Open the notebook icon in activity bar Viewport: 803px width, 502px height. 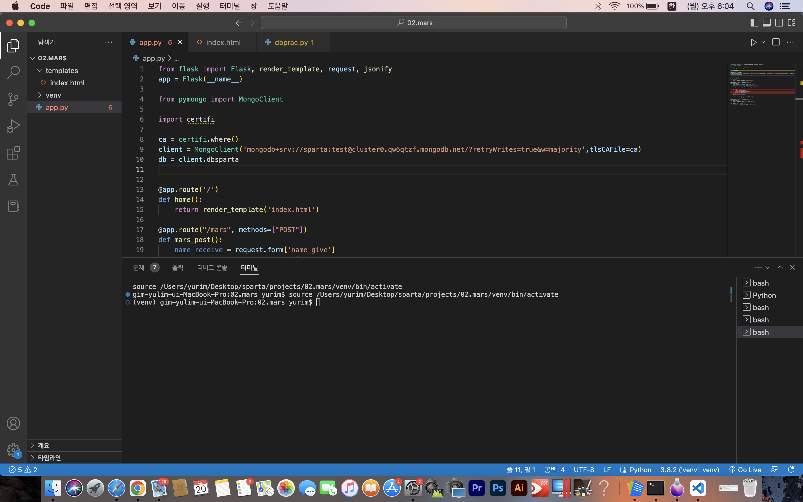click(x=13, y=206)
